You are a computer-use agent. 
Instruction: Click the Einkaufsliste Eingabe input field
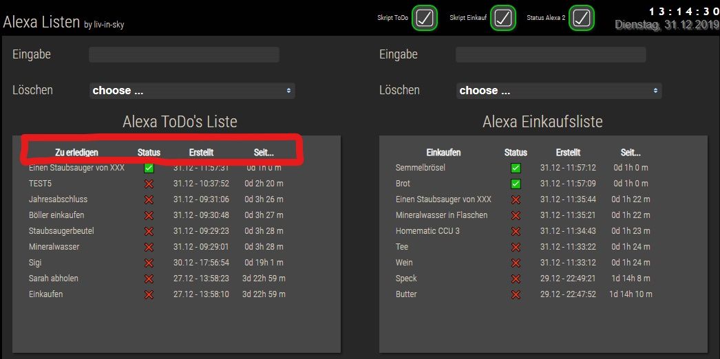pos(551,54)
